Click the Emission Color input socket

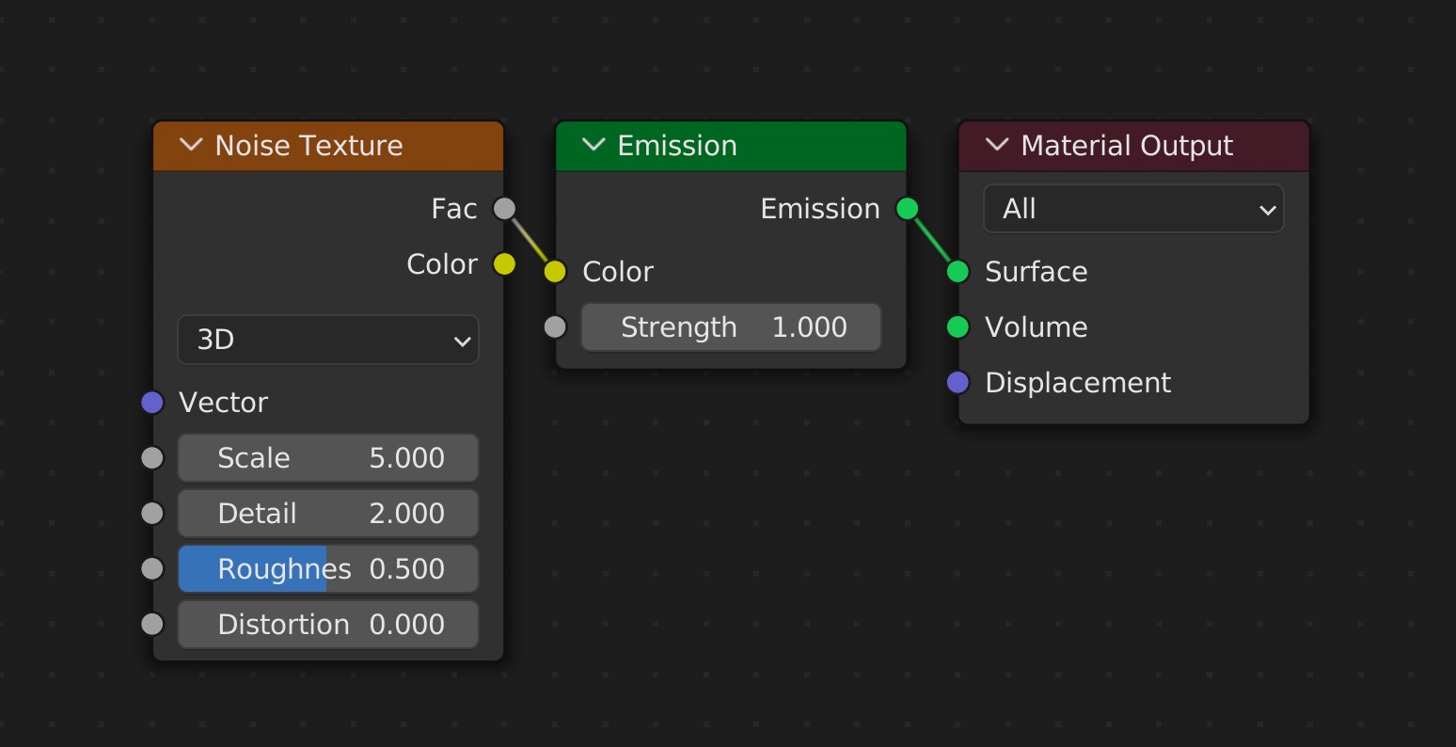point(555,272)
